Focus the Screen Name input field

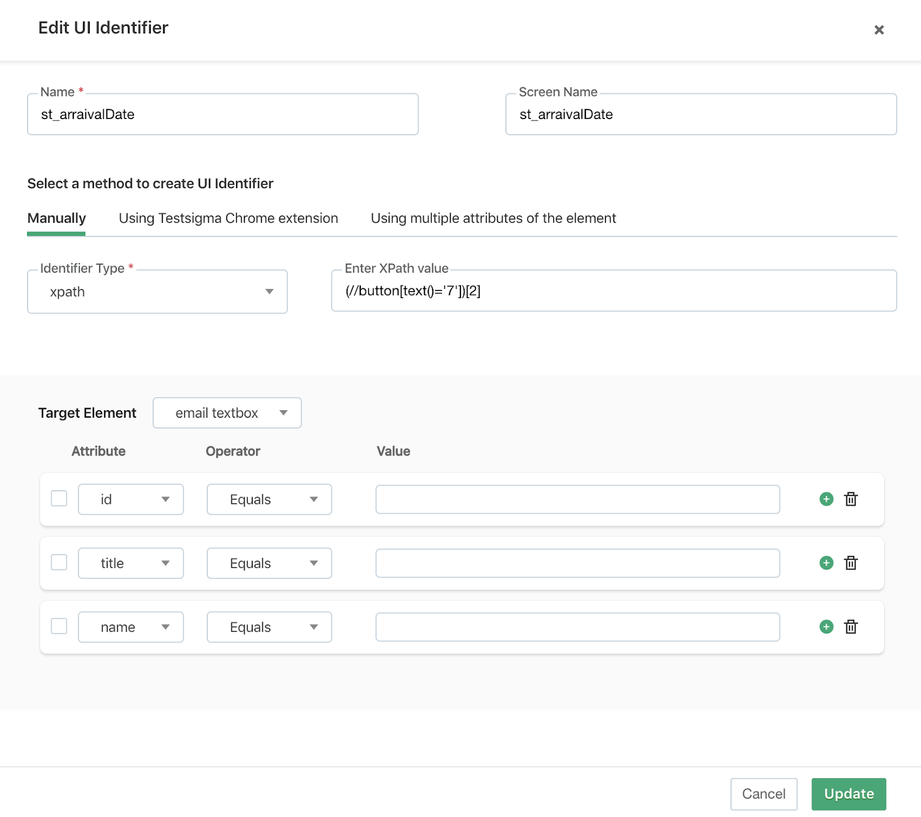[x=701, y=114]
